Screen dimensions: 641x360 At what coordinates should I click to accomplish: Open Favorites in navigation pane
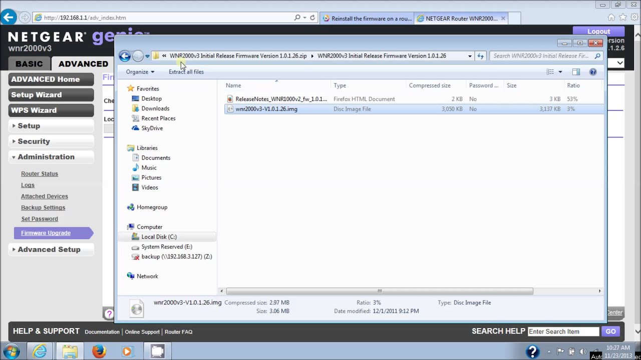[148, 88]
